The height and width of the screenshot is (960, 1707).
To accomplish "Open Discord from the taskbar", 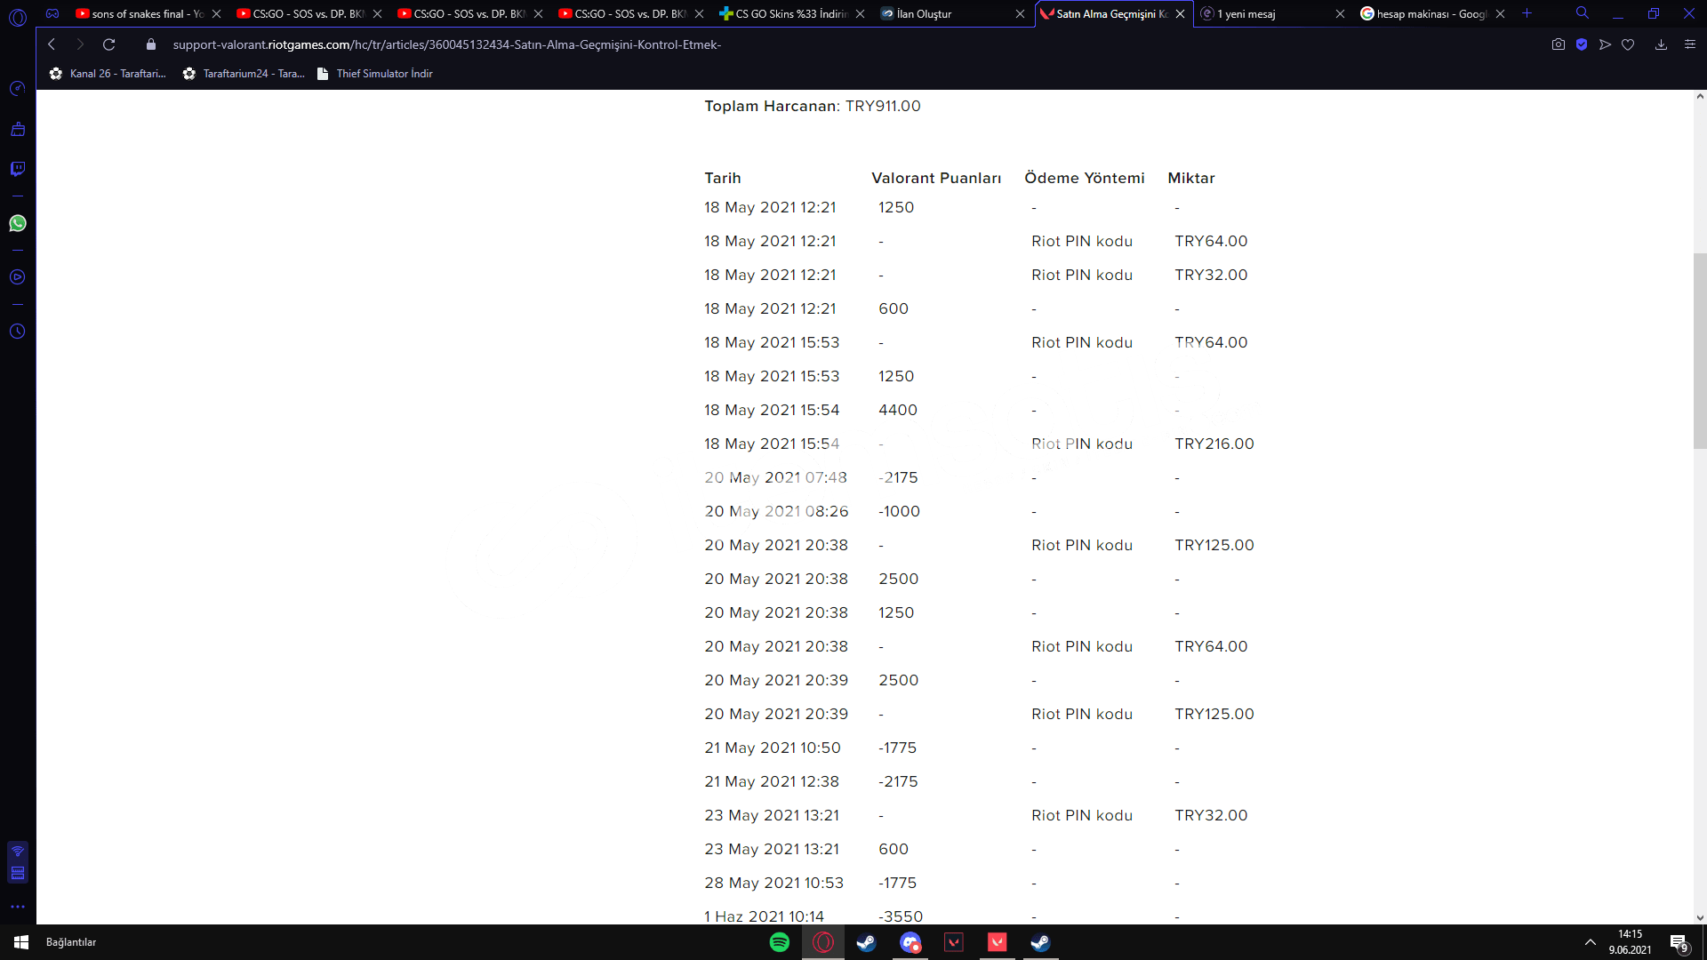I will [910, 942].
